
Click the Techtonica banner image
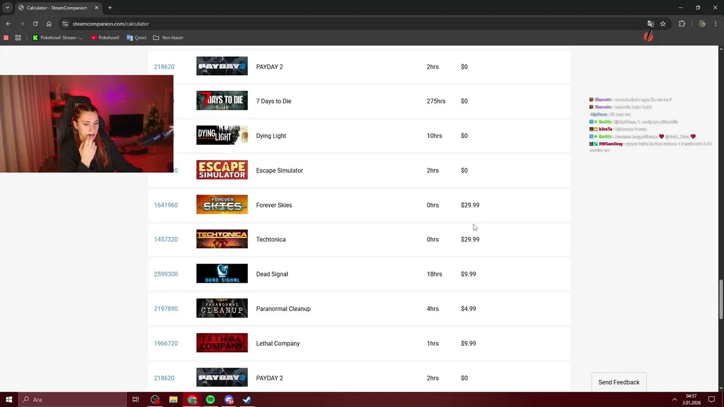222,239
